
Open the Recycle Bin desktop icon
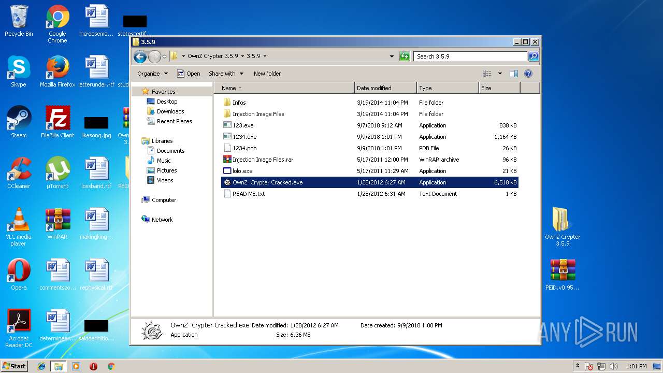(x=19, y=21)
